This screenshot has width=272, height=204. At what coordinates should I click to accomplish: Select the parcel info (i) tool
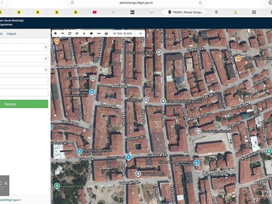(84, 33)
